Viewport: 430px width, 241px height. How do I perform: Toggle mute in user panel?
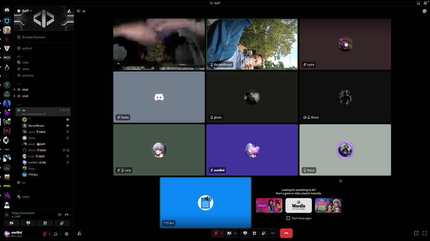[45, 234]
